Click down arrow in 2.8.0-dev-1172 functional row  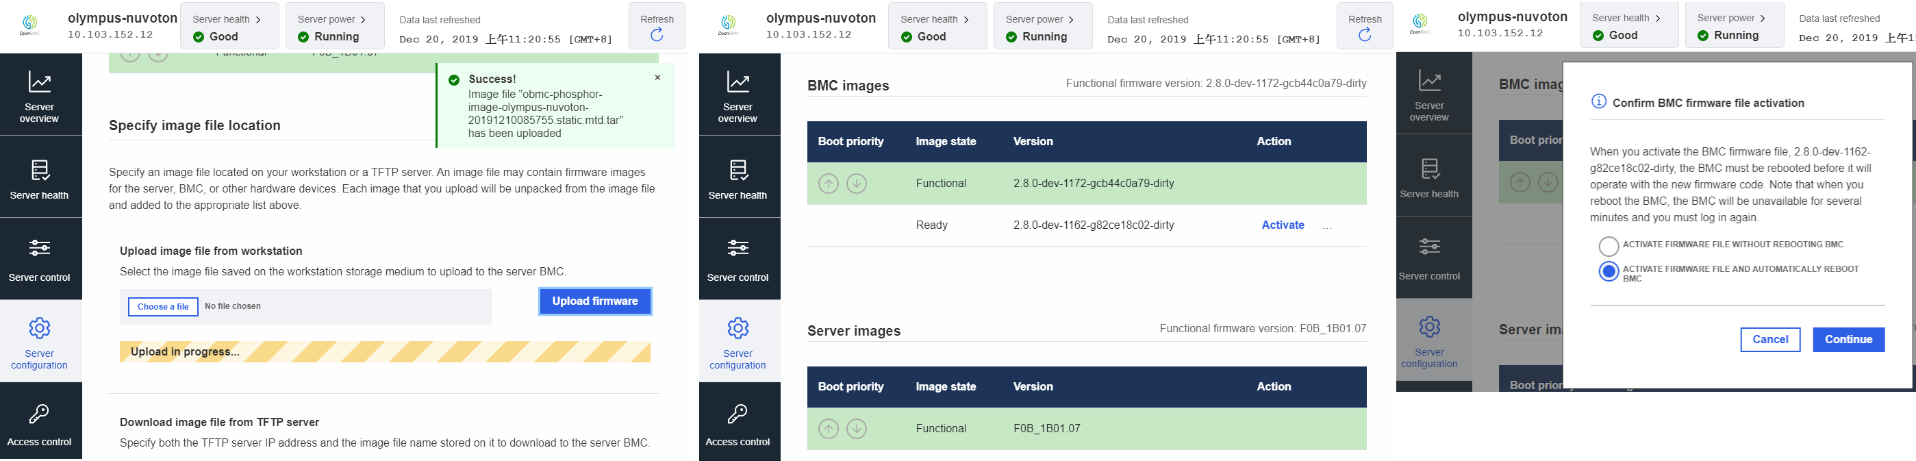(856, 184)
